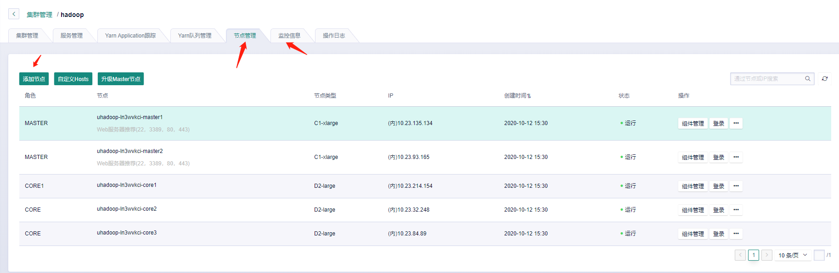This screenshot has height=273, width=839.
Task: Click the magnifier icon in the node search box
Action: 807,79
